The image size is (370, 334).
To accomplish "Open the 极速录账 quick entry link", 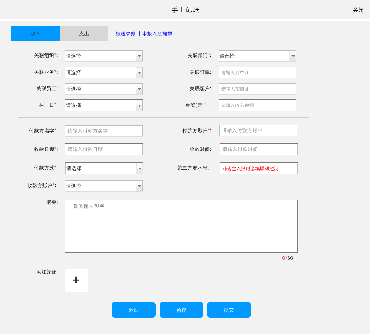I will click(125, 34).
